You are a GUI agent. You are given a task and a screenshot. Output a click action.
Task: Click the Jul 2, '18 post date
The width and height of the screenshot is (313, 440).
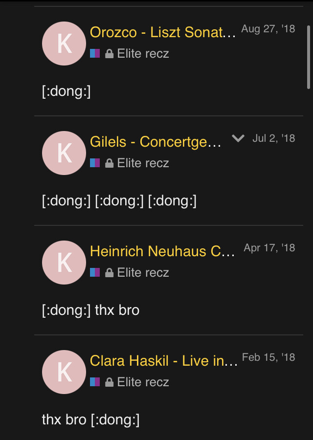click(274, 138)
